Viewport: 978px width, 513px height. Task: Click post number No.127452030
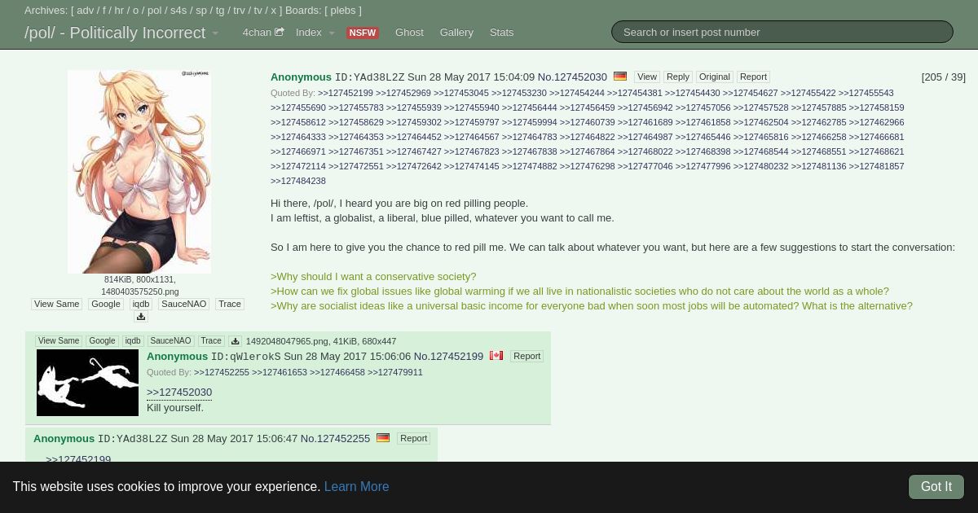[x=572, y=77]
